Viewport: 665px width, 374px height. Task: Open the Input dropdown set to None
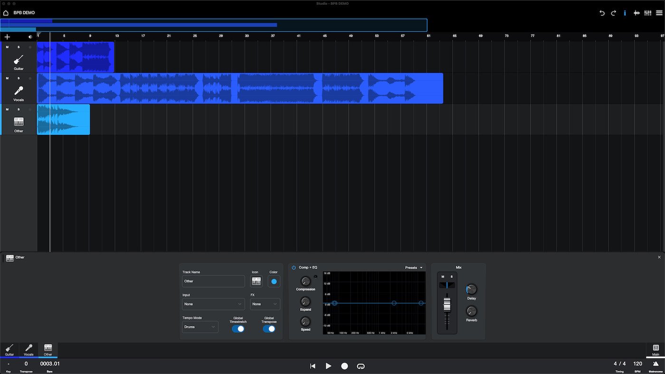[213, 304]
